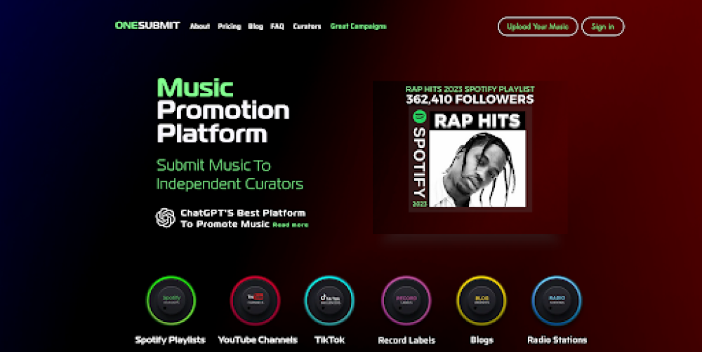Click the green Spotify Playlists circle icon
The height and width of the screenshot is (352, 702).
tap(171, 300)
